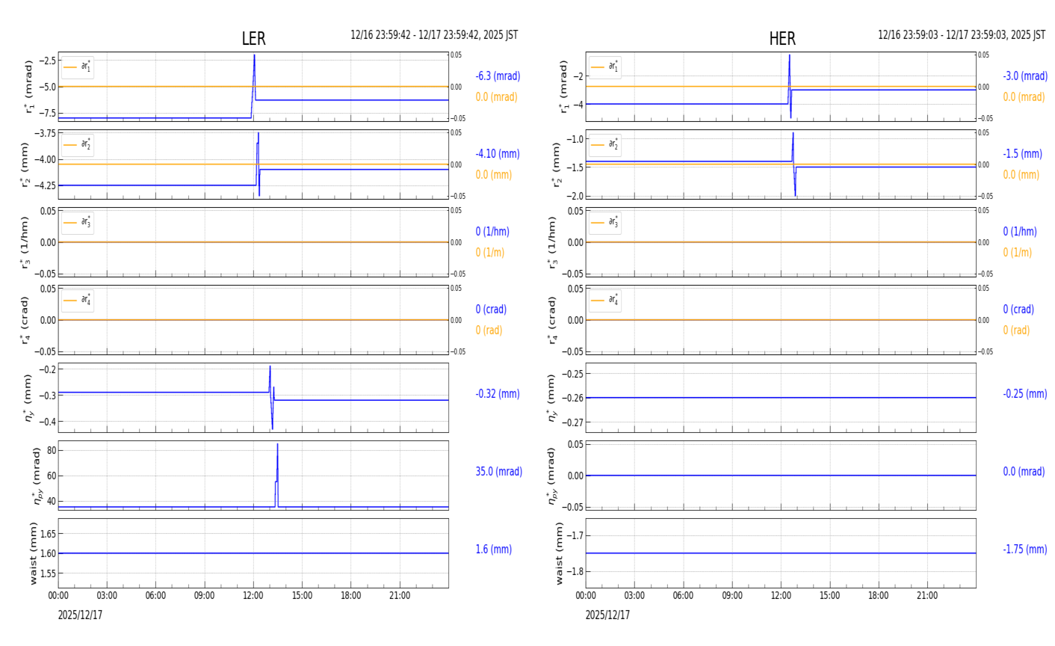1055x646 pixels.
Task: Click the orange line swatch in LER ∂r1* legend
Action: pos(70,67)
